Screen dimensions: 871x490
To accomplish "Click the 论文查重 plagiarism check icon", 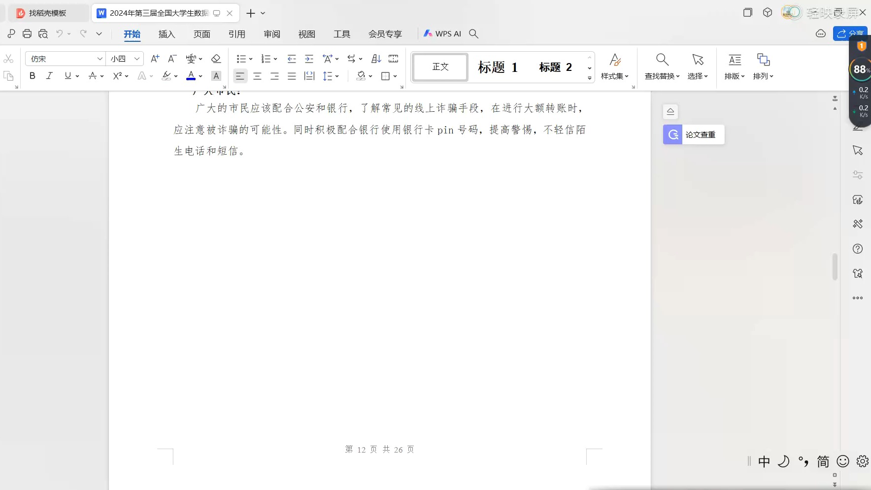I will 672,134.
